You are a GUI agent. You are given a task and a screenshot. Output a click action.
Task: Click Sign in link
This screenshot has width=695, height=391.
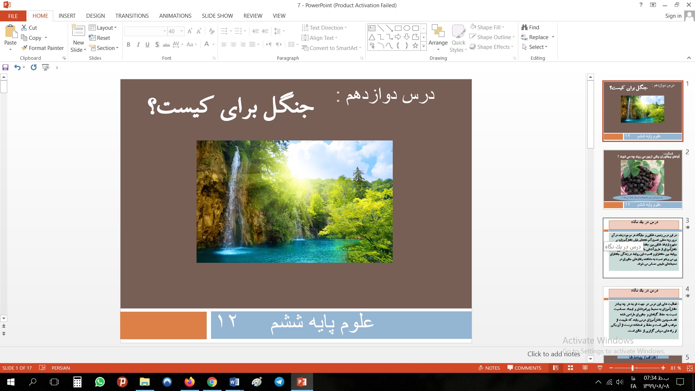tap(673, 16)
